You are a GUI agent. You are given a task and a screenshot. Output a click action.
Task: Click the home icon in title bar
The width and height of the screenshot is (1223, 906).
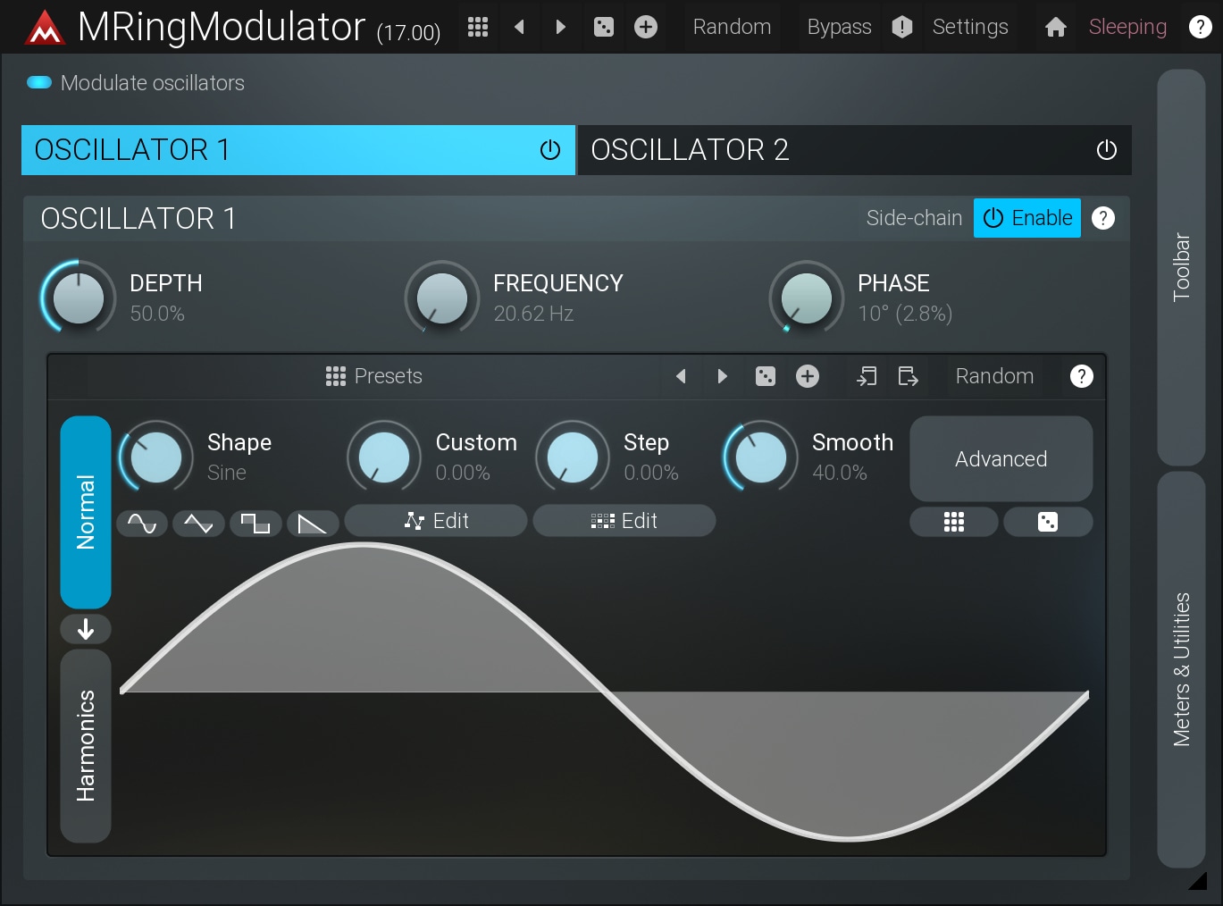[x=1055, y=27]
